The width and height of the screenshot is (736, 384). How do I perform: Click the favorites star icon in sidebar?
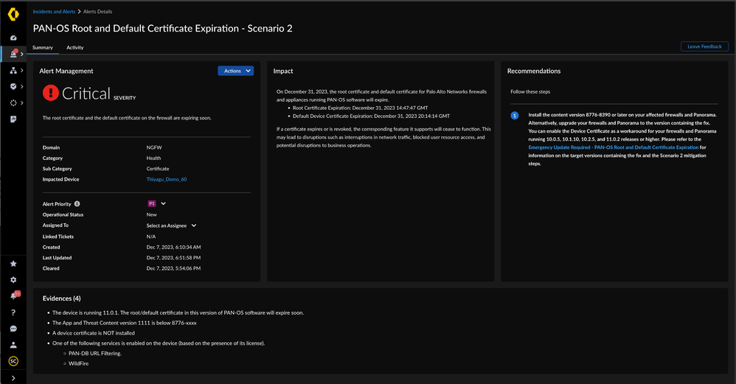click(x=13, y=263)
